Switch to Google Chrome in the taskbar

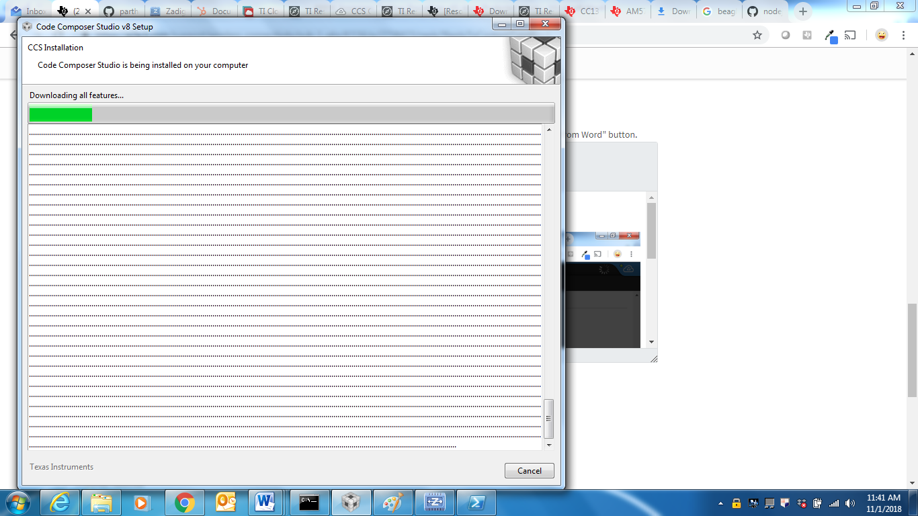(x=184, y=503)
